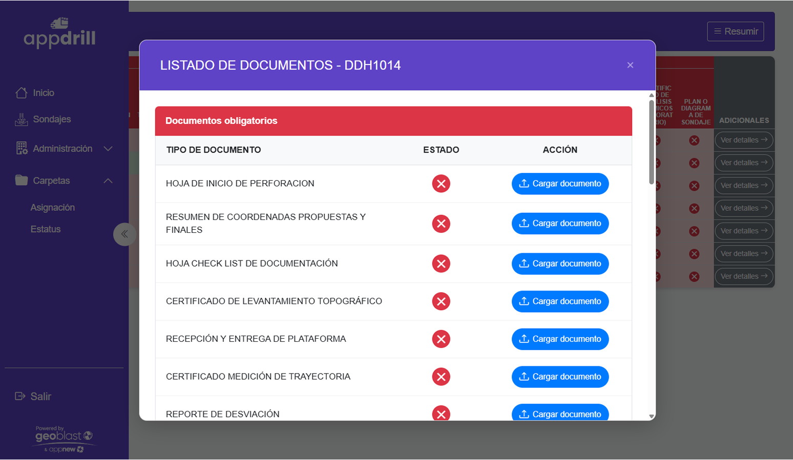Click the ACCIÓN column header
This screenshot has width=793, height=460.
560,150
